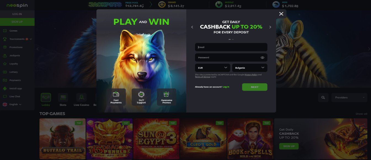Switch to the Live Casino tab

tap(82, 100)
